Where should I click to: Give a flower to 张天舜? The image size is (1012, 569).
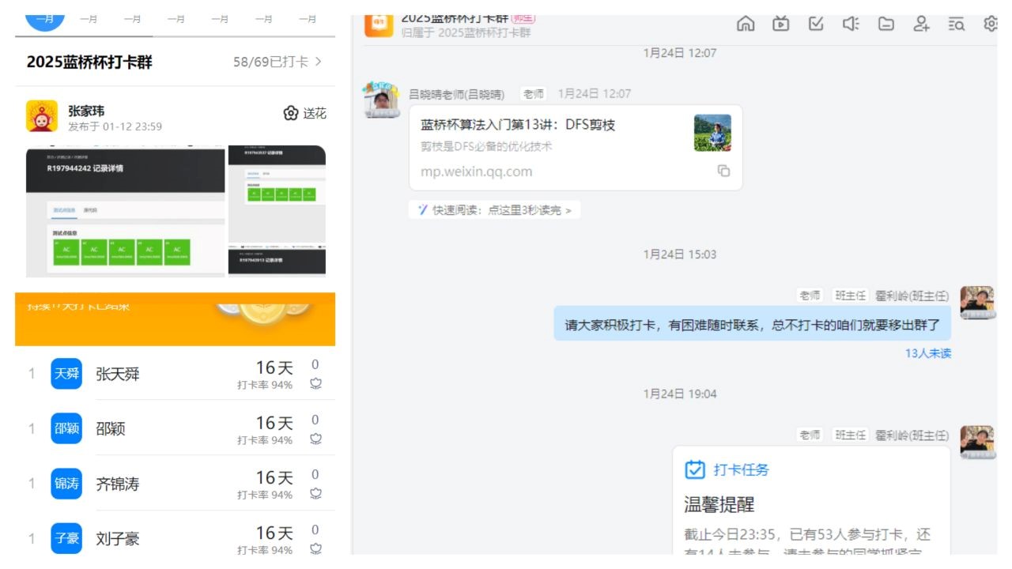point(315,384)
